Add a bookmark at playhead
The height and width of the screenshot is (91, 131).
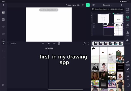[x=59, y=44]
